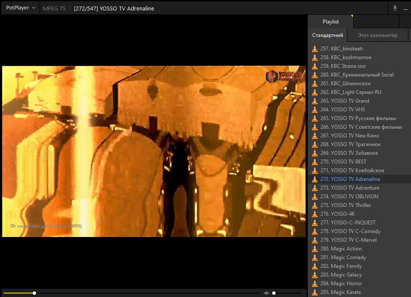Select the Стандартний playlist tab
Viewport: 411px width, 297px height.
(327, 35)
